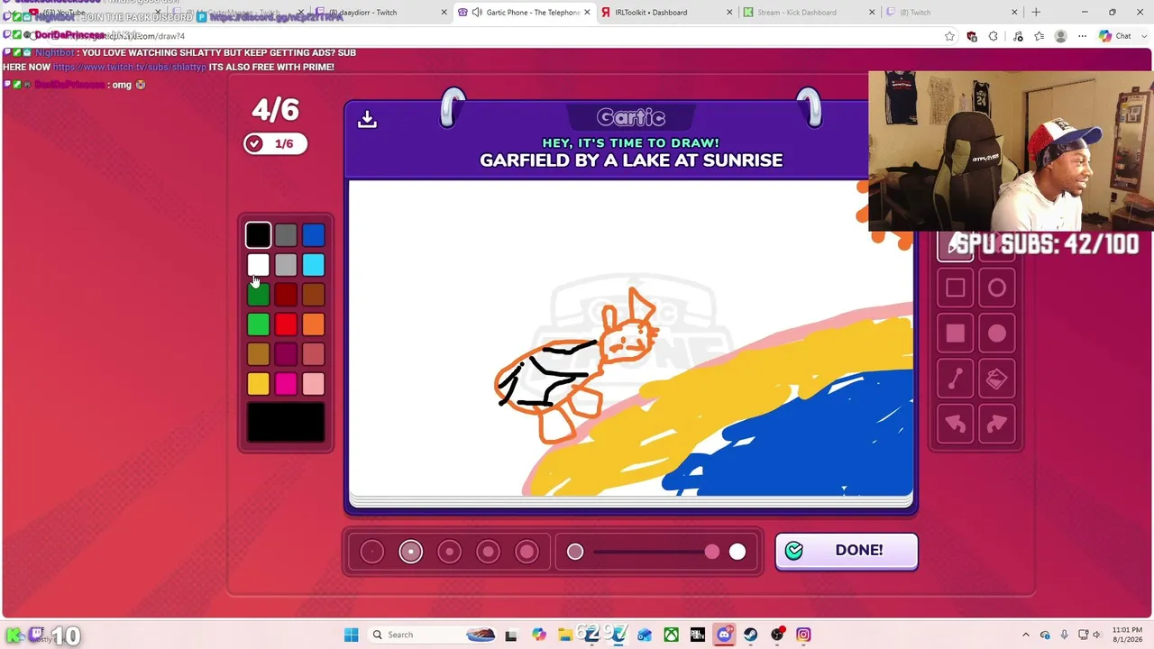Pick the orange color swatch

[313, 324]
